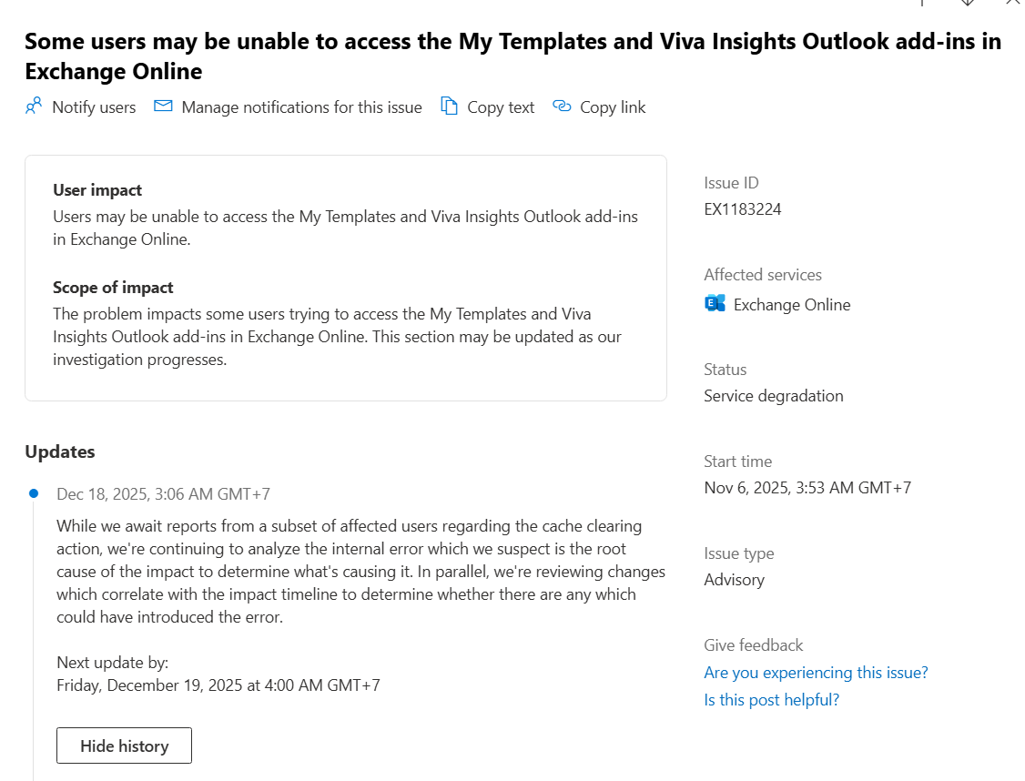Collapse updates with Hide history button

coord(124,745)
